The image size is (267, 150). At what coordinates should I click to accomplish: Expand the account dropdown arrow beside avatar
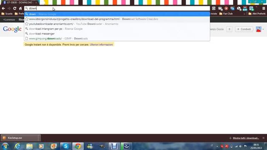[x=263, y=29]
